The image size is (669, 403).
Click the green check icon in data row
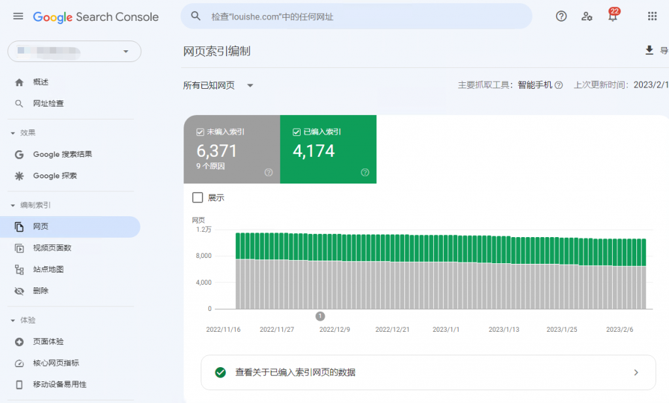coord(220,372)
